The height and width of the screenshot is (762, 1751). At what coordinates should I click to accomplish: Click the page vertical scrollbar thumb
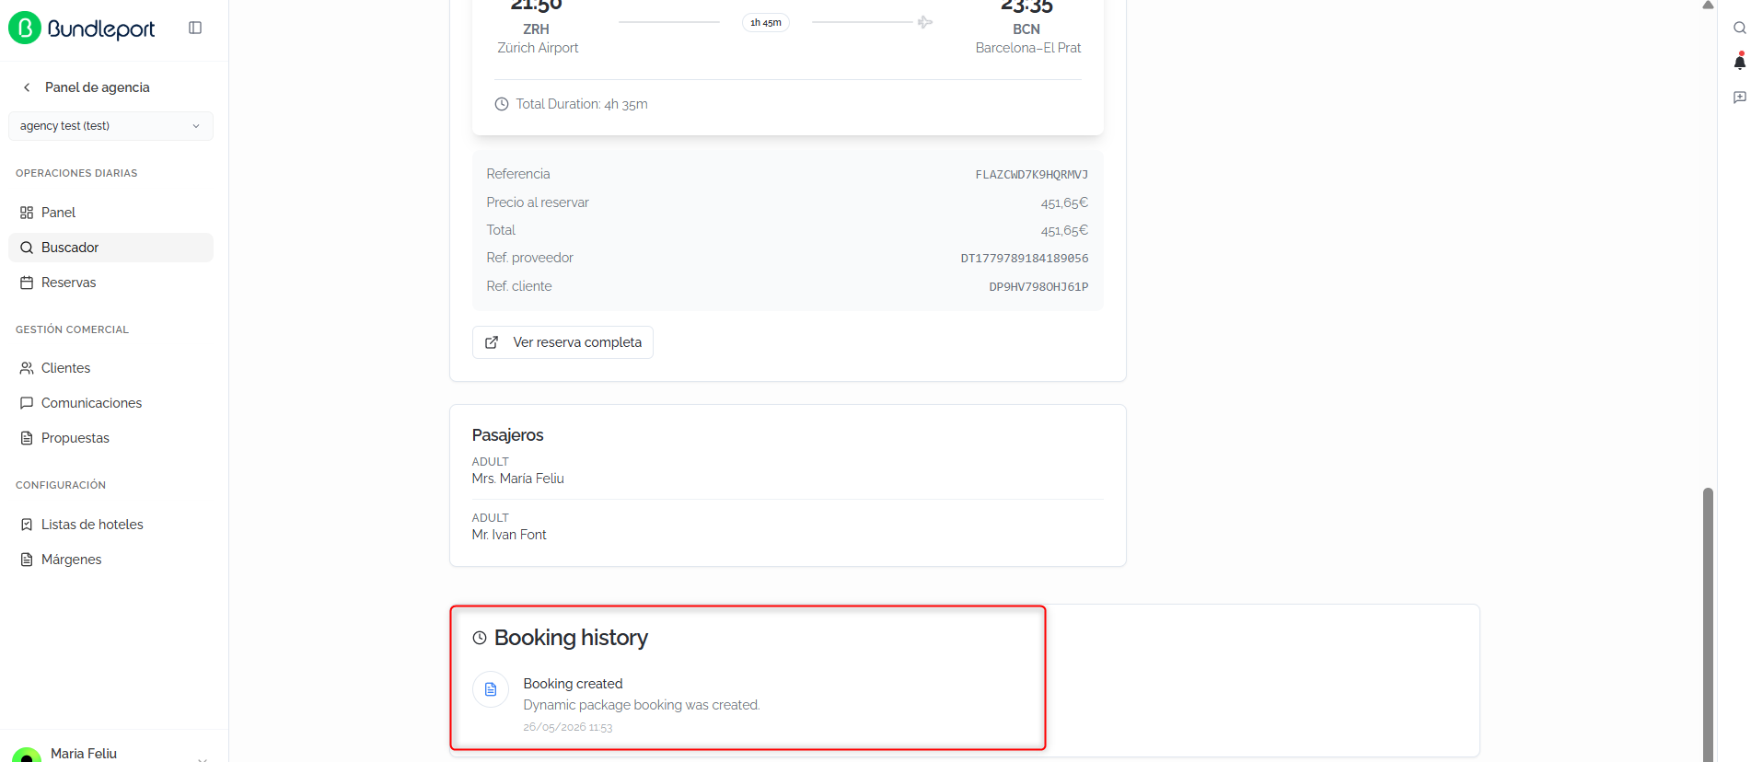tap(1708, 624)
